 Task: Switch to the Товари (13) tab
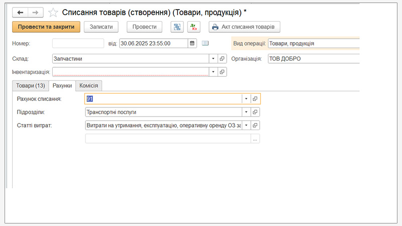30,86
